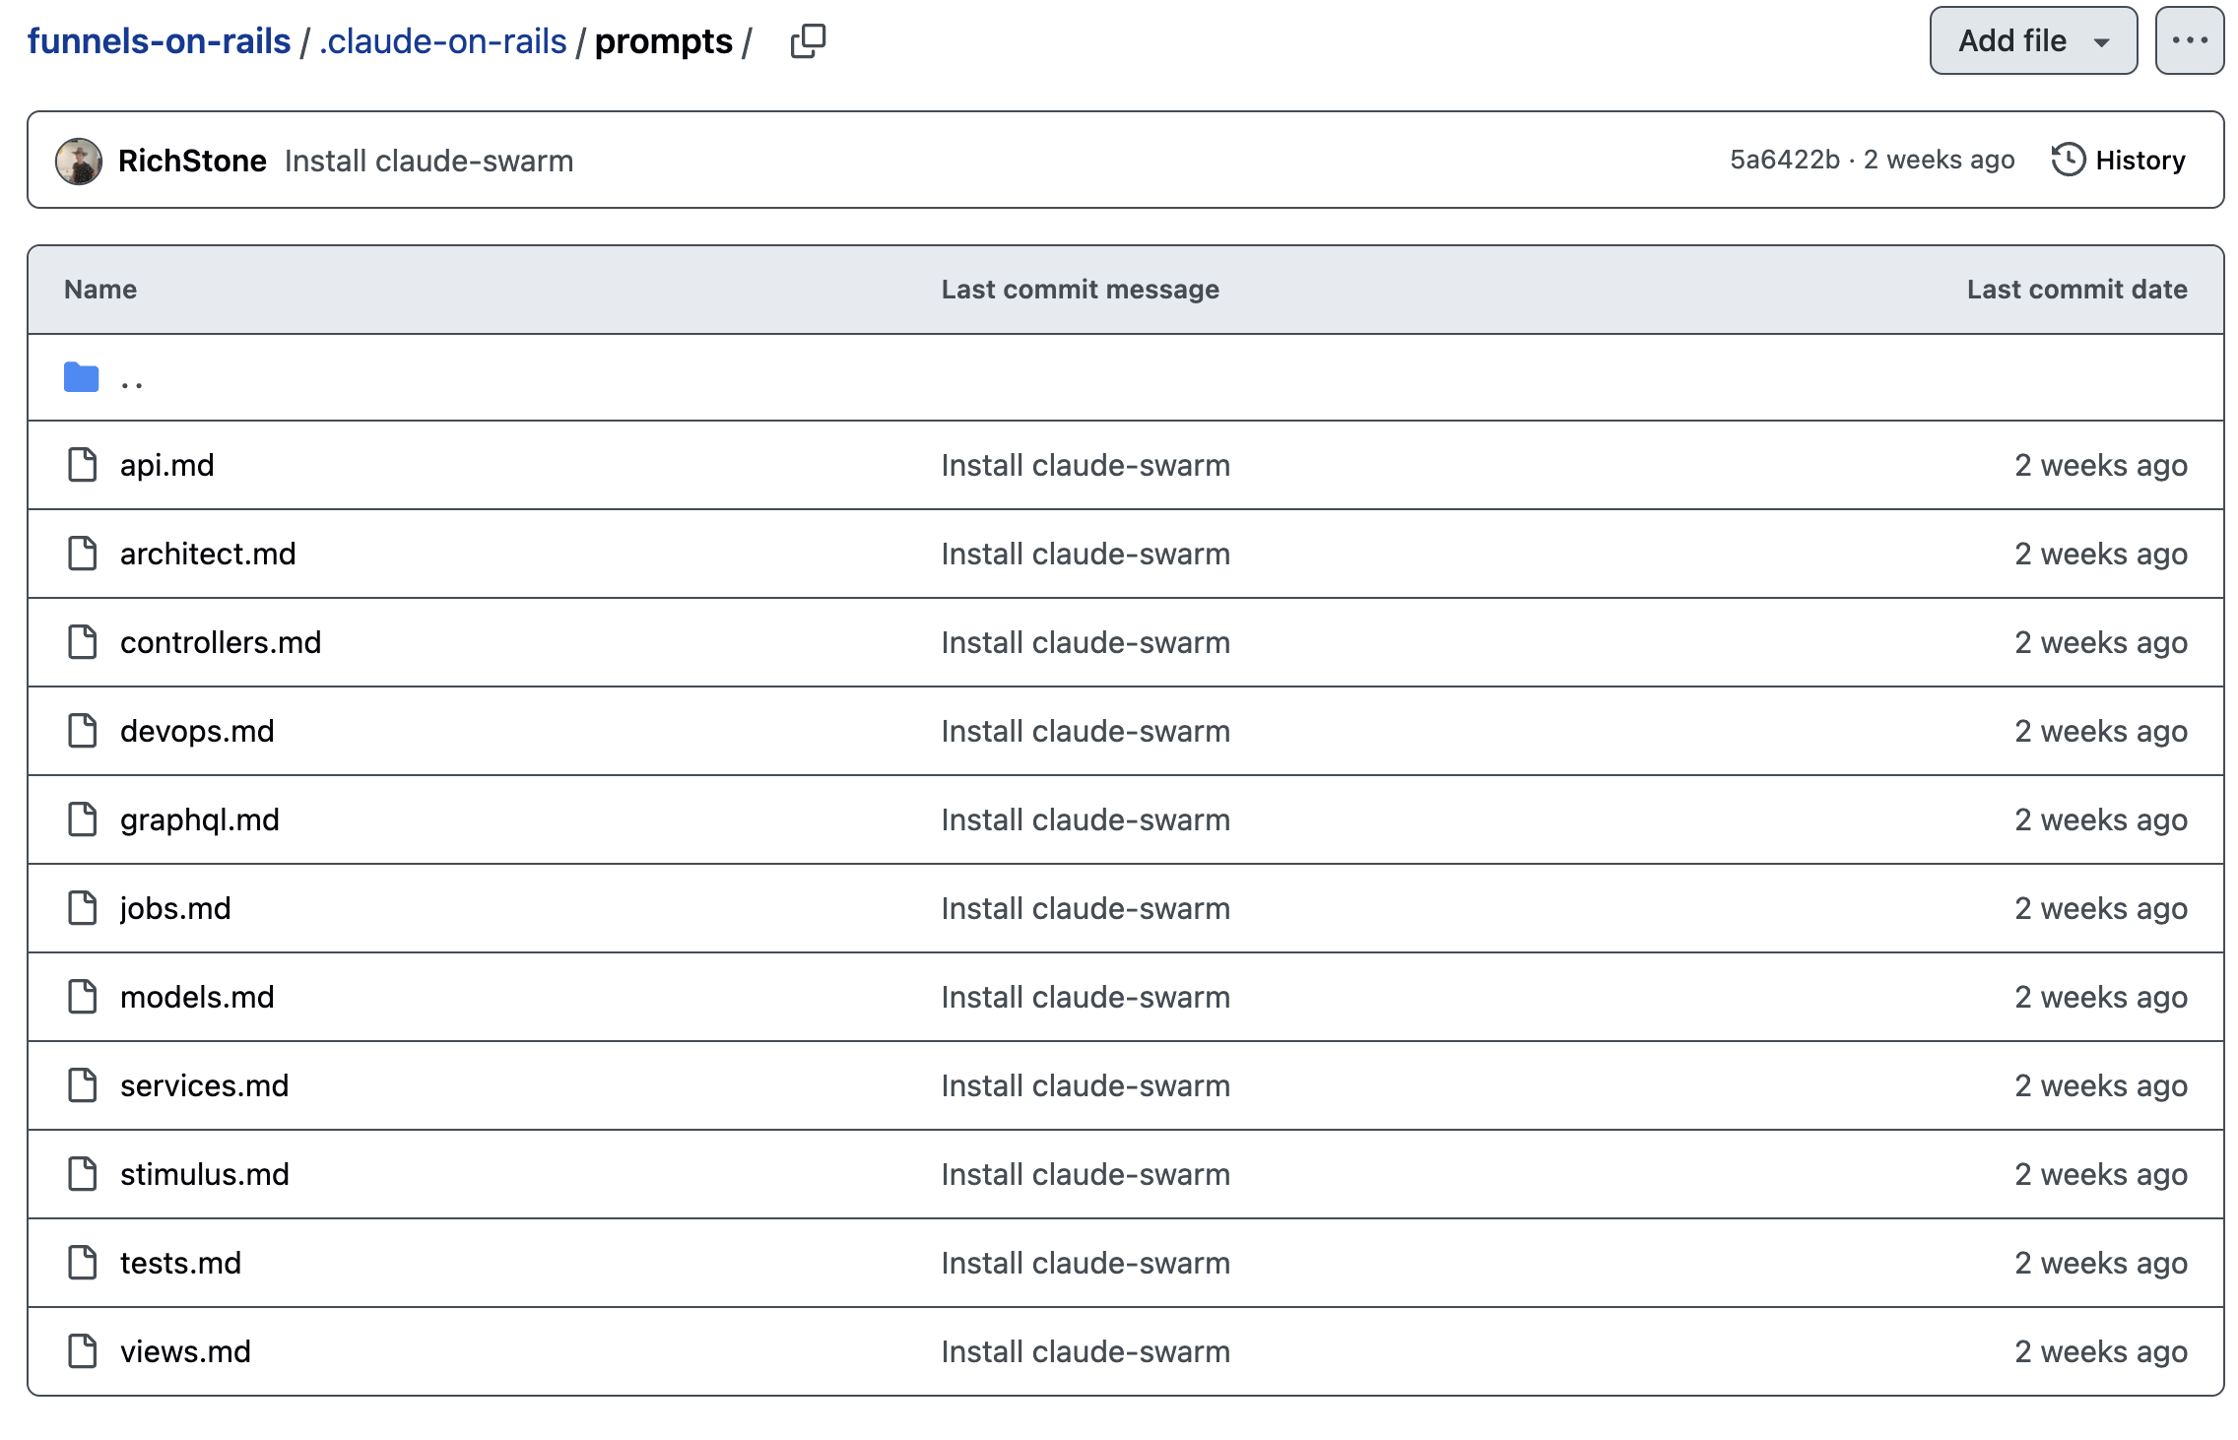Click the History clock icon
The image size is (2238, 1440).
pyautogui.click(x=2068, y=160)
